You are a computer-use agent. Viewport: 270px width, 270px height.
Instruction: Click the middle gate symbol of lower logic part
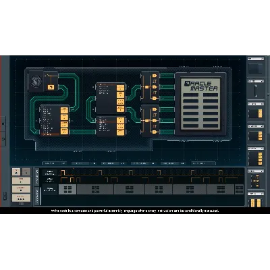click(x=155, y=121)
